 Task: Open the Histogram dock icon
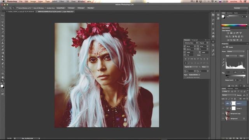pyautogui.click(x=213, y=33)
